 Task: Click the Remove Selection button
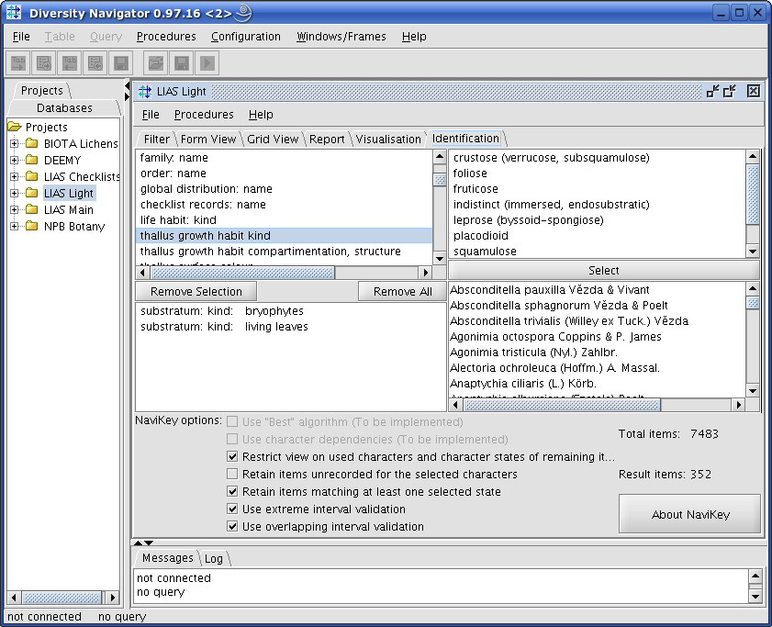point(196,292)
